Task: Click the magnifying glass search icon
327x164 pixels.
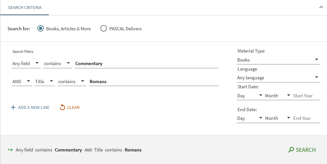Action: [291, 150]
